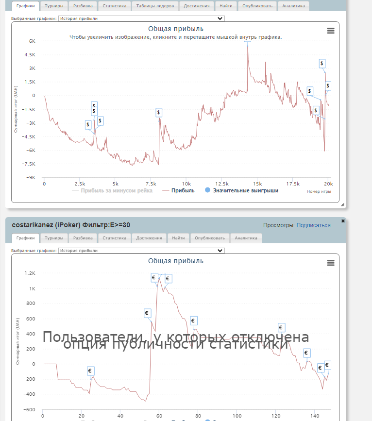Click the € marker near game 136
Image resolution: width=372 pixels, height=421 pixels.
[307, 353]
